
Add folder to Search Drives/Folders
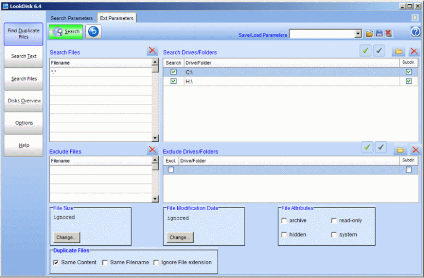coord(399,51)
